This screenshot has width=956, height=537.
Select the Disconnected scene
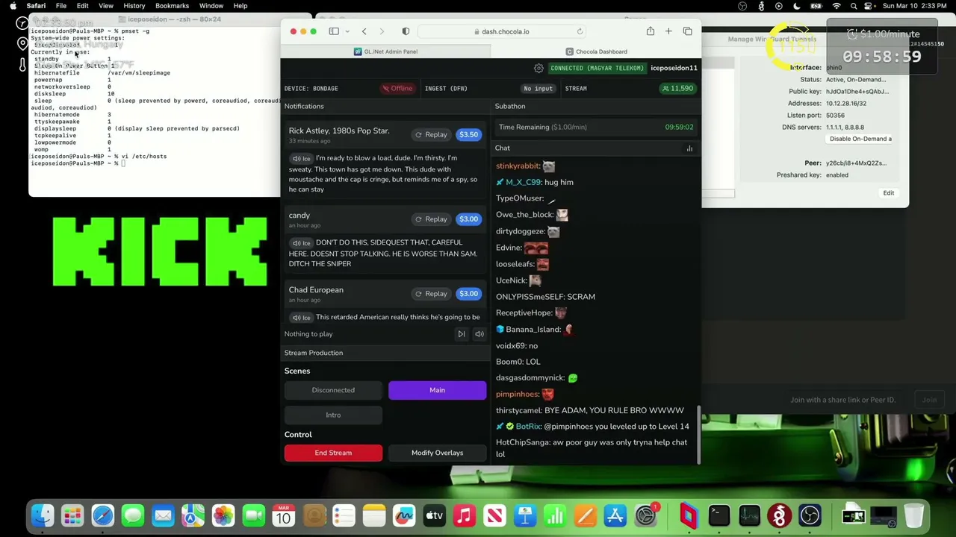pyautogui.click(x=333, y=390)
